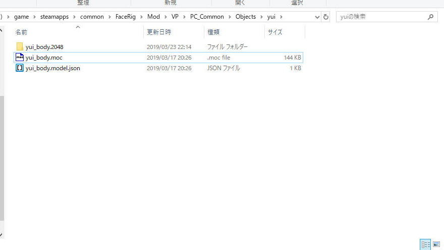Select file name yui_body.2048
The height and width of the screenshot is (250, 444).
pyautogui.click(x=44, y=47)
